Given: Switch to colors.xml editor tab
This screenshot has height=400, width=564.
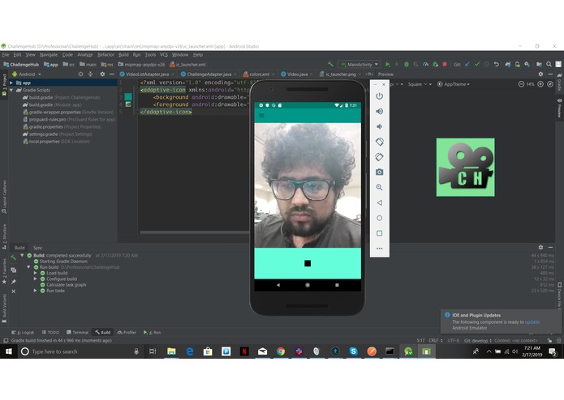Looking at the screenshot, I should pos(259,74).
